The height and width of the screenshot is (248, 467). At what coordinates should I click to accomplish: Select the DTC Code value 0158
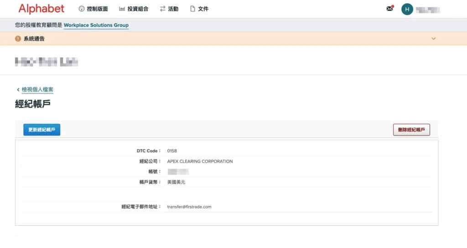coord(172,151)
